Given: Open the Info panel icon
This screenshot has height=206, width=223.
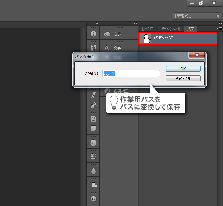Looking at the screenshot, I should (x=93, y=34).
